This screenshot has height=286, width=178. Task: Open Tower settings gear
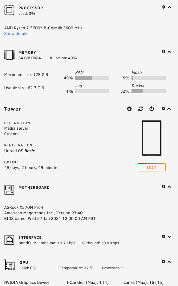point(163,109)
